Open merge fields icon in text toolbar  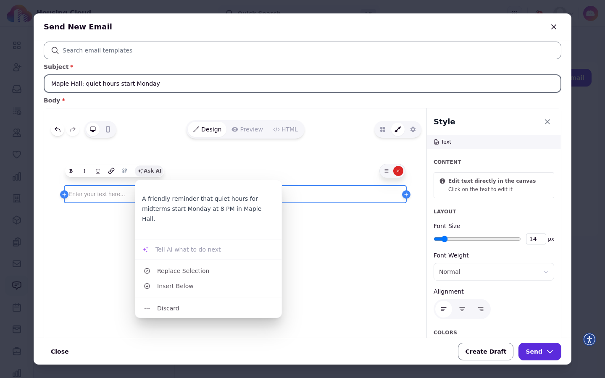pyautogui.click(x=125, y=171)
